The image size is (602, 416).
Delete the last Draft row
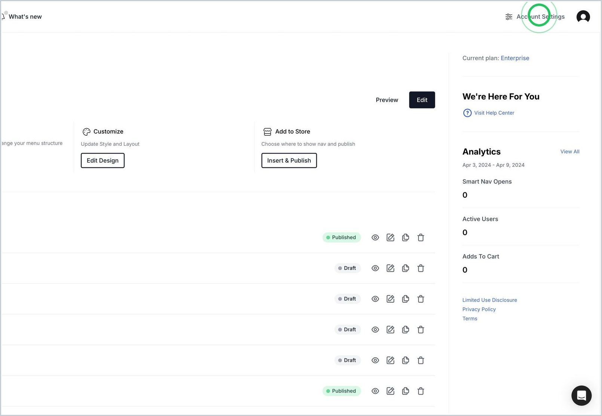(421, 360)
